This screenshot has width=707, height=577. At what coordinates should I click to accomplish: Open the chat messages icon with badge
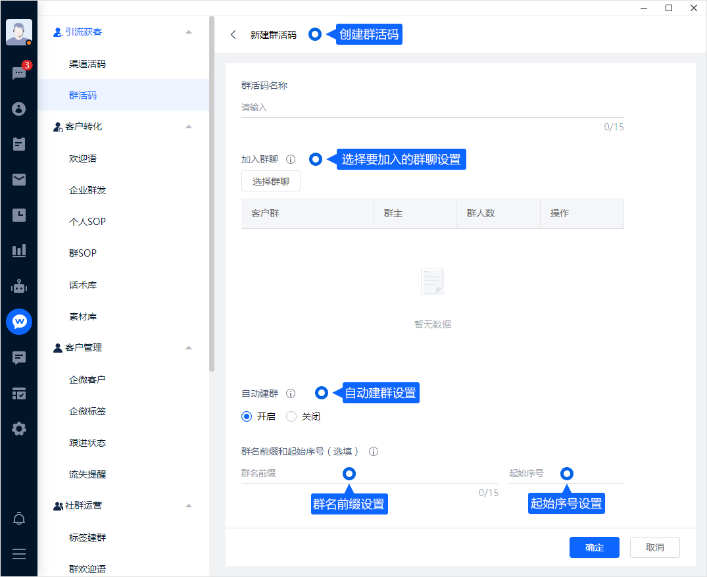[19, 73]
